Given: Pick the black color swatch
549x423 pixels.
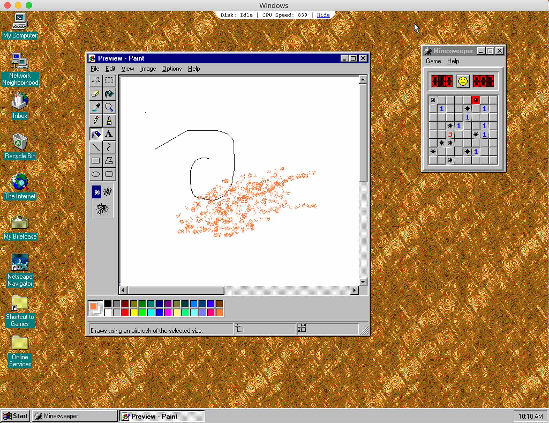Looking at the screenshot, I should (108, 304).
